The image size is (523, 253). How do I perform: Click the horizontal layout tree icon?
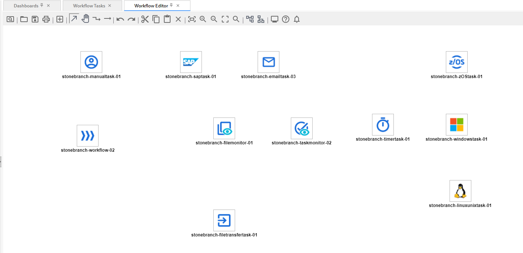pos(250,19)
